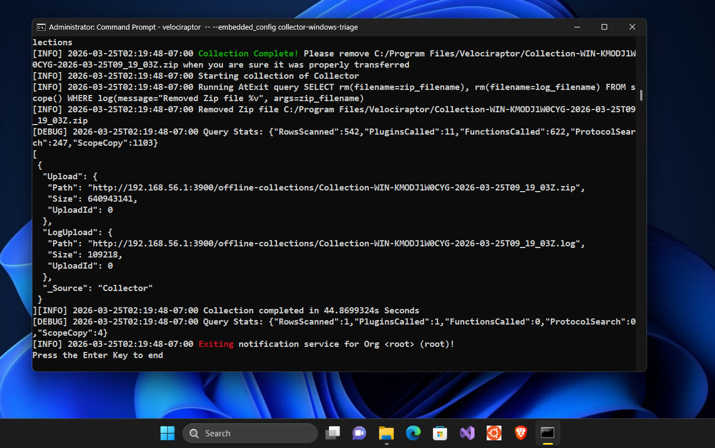715x448 pixels.
Task: Launch Brave browser from the taskbar
Action: (x=521, y=433)
